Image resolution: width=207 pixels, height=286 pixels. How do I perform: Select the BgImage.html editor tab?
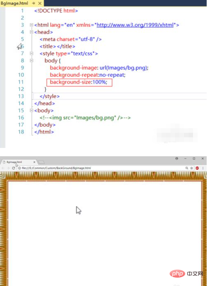pyautogui.click(x=14, y=3)
